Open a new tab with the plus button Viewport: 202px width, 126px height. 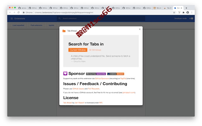pyautogui.click(x=186, y=8)
